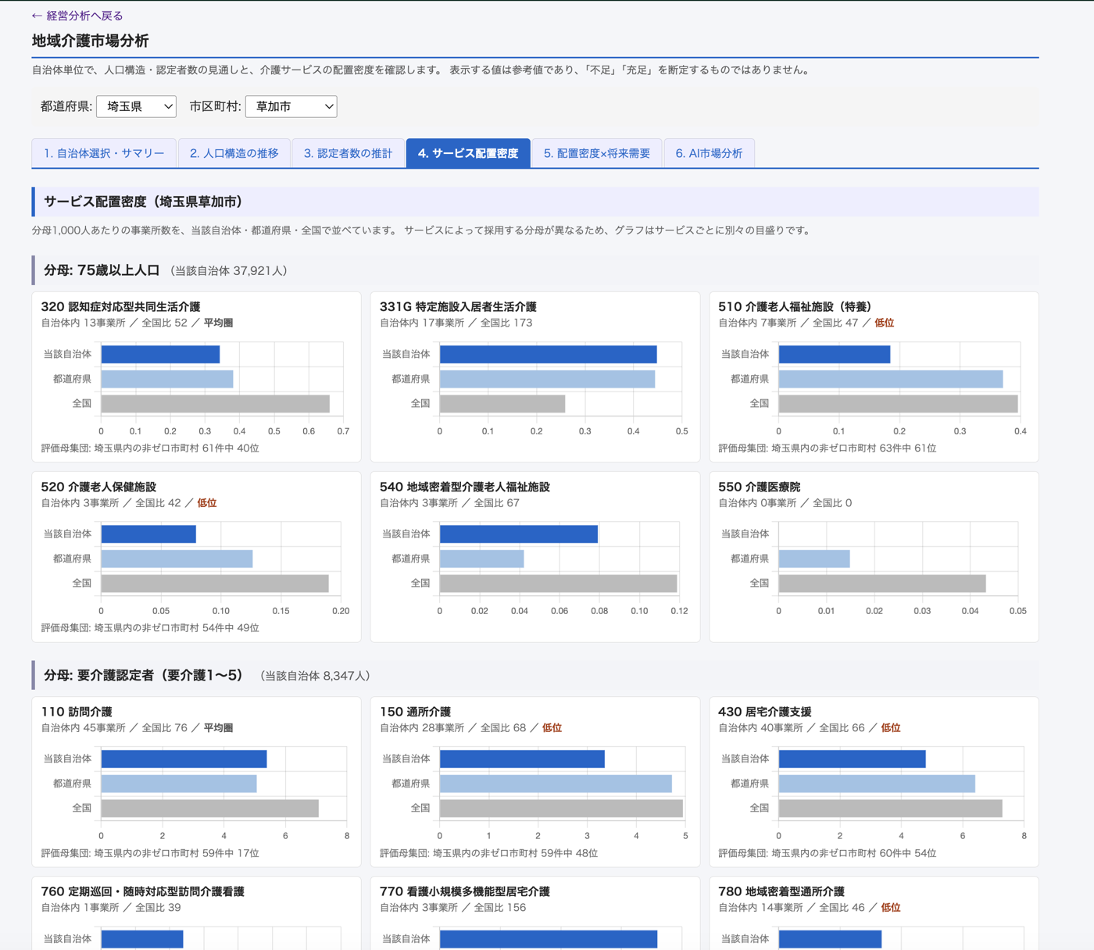Switch to 2. 人口構造の推移 tab
Image resolution: width=1094 pixels, height=950 pixels.
(x=234, y=153)
